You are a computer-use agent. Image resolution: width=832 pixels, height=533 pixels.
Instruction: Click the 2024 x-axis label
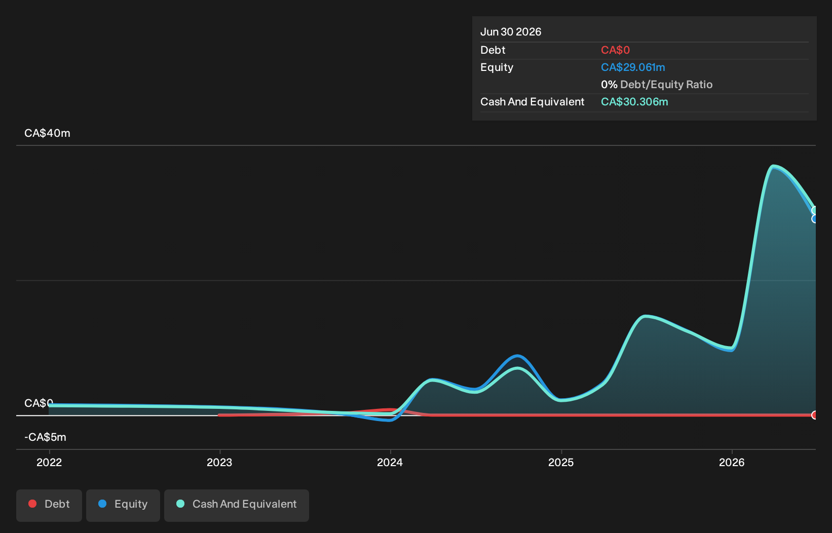390,462
